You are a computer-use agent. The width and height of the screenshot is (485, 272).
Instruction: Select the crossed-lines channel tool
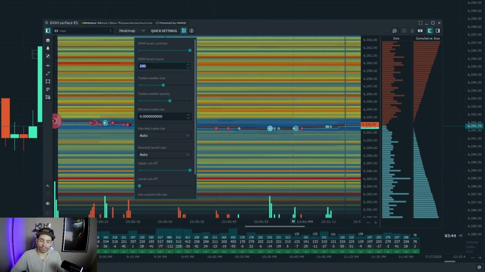coord(48,90)
